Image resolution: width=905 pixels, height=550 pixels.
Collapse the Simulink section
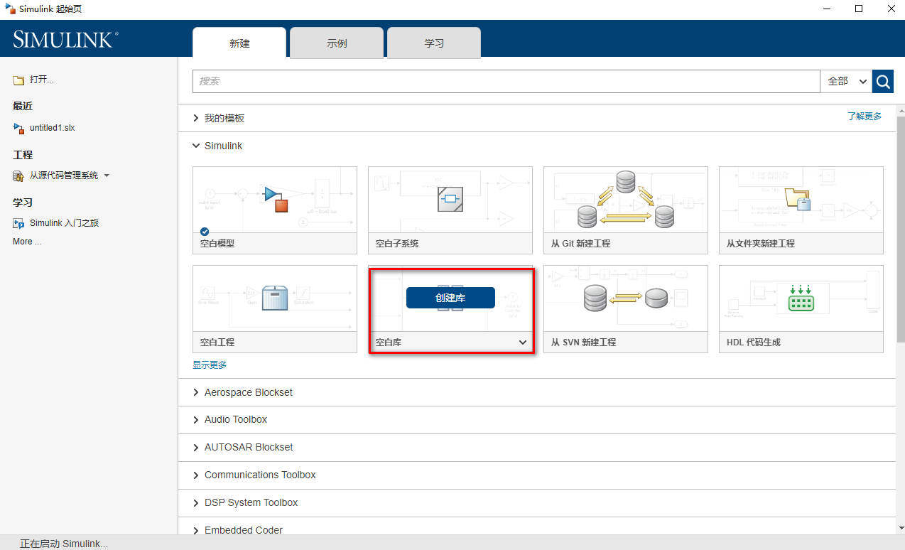[x=196, y=146]
